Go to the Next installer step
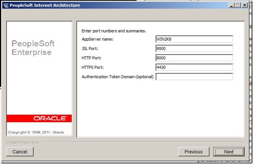253x164 pixels. pyautogui.click(x=229, y=151)
